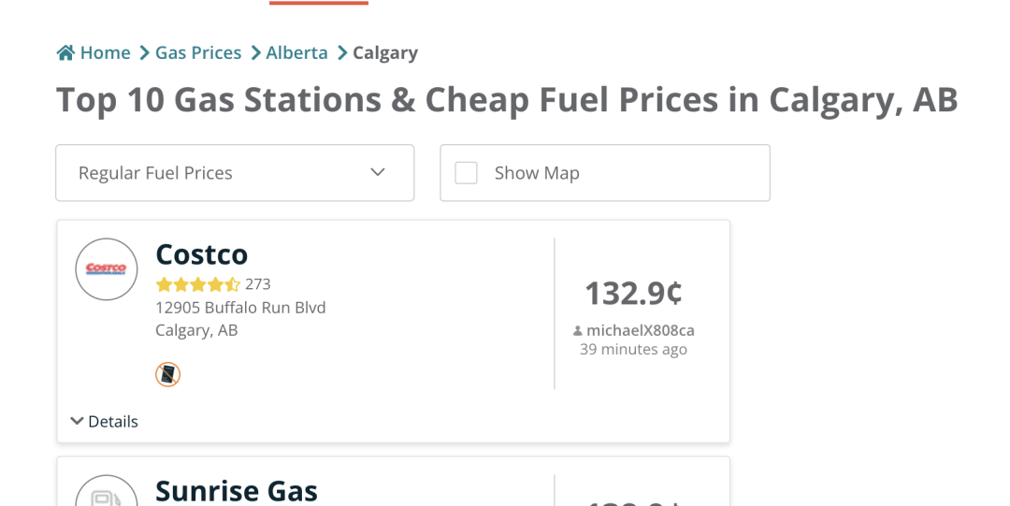Image resolution: width=1010 pixels, height=506 pixels.
Task: Open the Gas Prices breadcrumb link
Action: 198,53
